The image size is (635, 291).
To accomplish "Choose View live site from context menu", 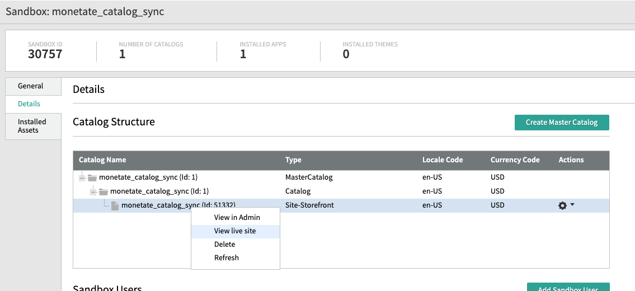I will tap(236, 231).
